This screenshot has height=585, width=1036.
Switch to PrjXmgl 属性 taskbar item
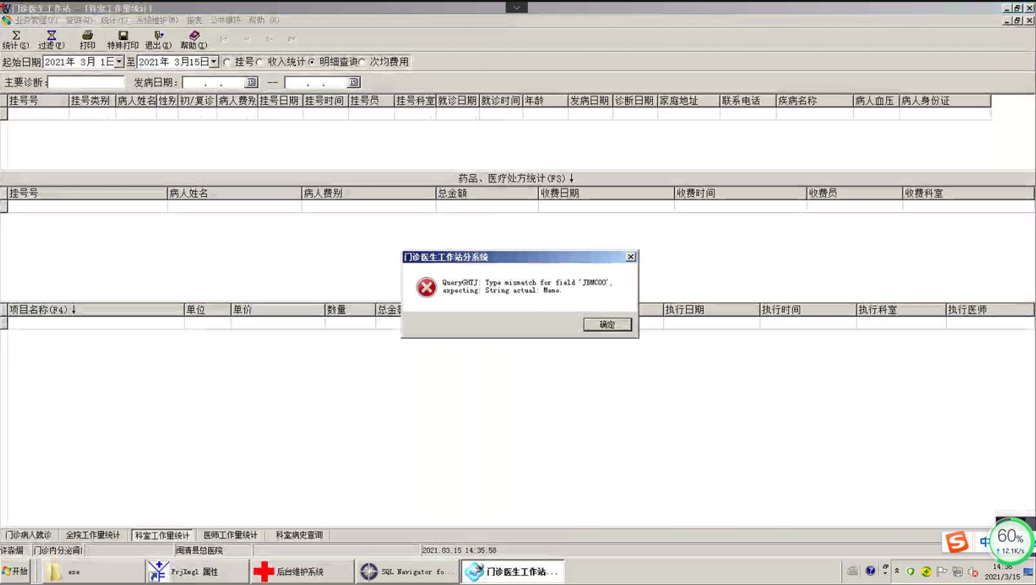197,571
